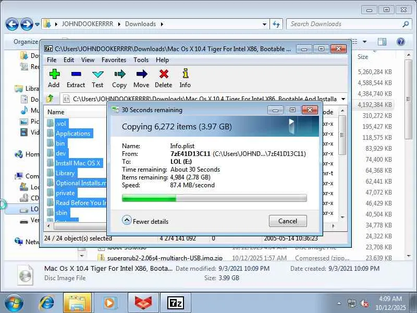The height and width of the screenshot is (313, 417).
Task: Refresh the Downloads folder view
Action: click(x=276, y=24)
